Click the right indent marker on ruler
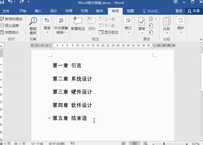 153,47
